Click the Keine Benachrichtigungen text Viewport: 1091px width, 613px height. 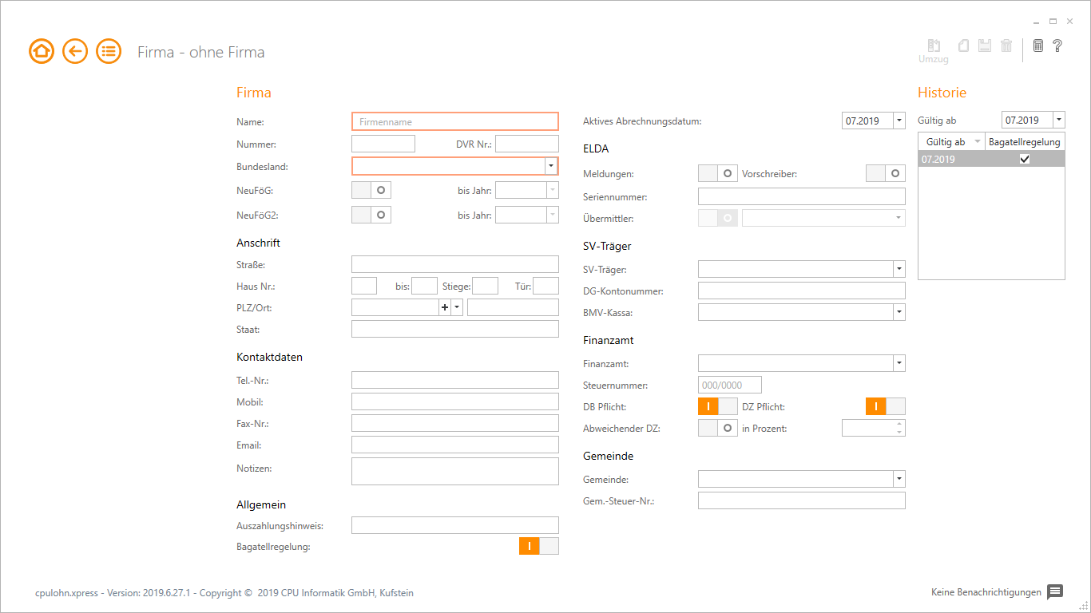[x=986, y=592]
